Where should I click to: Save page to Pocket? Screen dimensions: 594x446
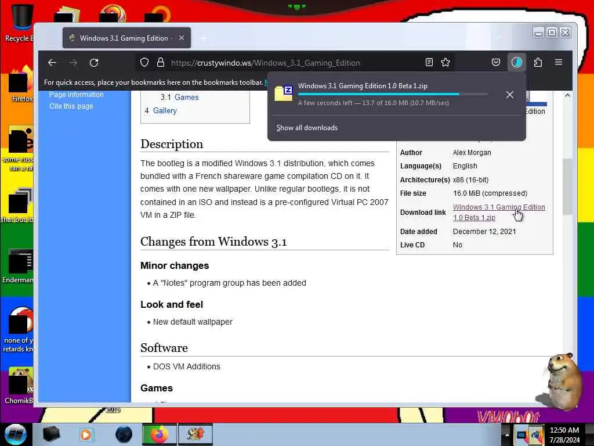point(496,63)
